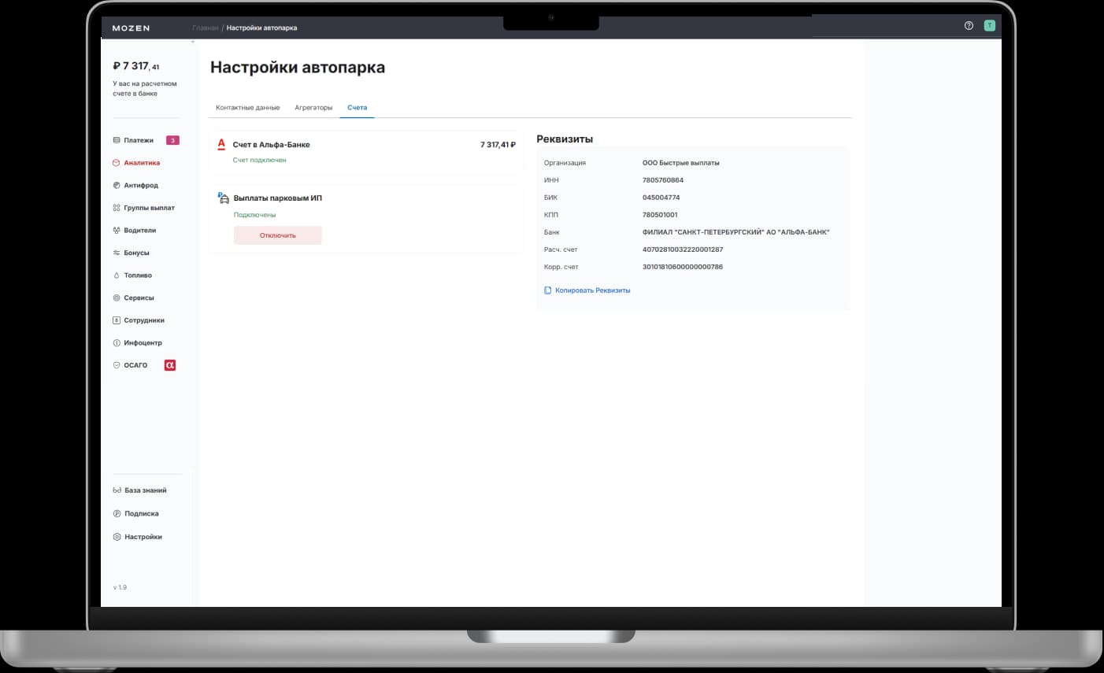
Task: Select the ИНН value 7805760864
Action: click(x=663, y=180)
